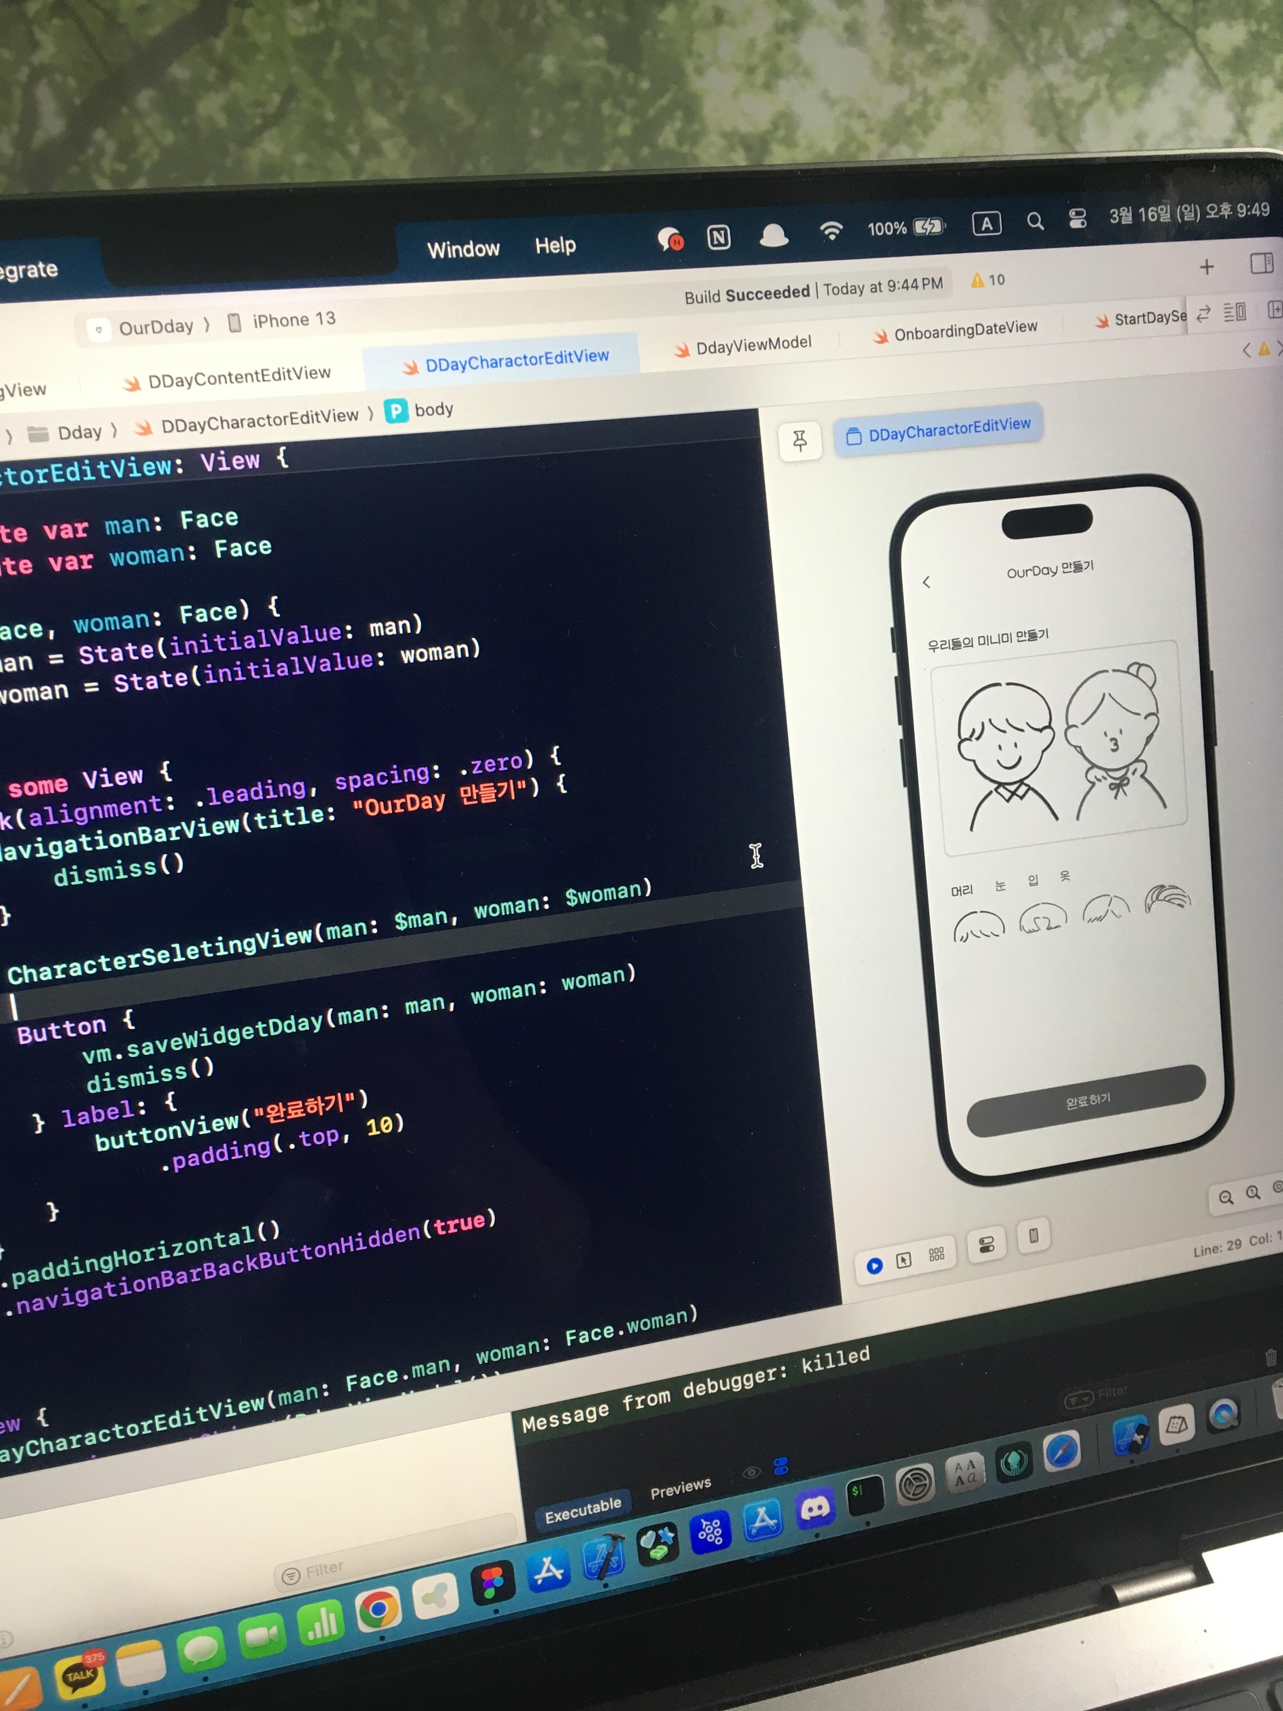This screenshot has height=1711, width=1283.
Task: Pick the second hair style thumbnail
Action: (x=1042, y=917)
